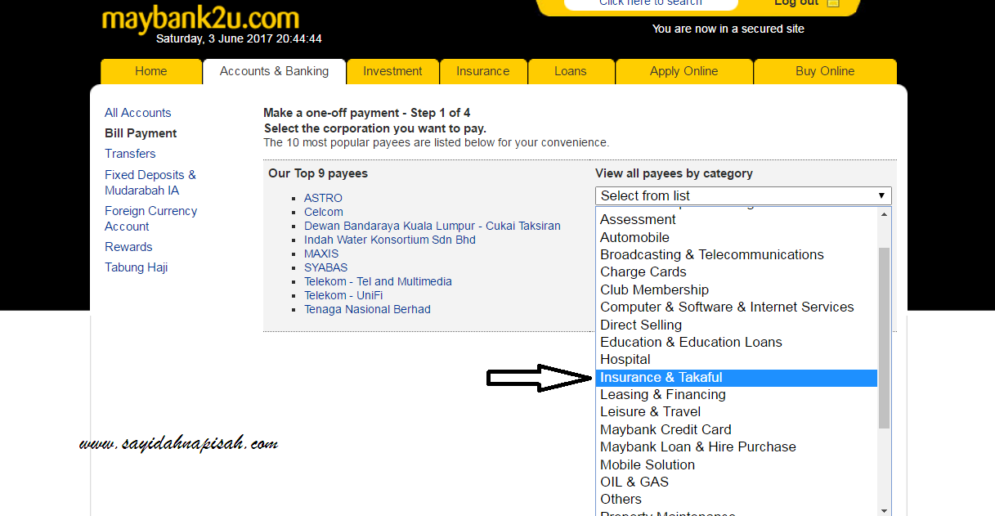Click the search box at top

click(651, 4)
